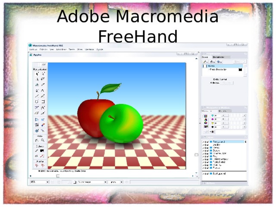Viewport: 276px width, 207px height.
Task: Choose the blue triangle Blend tool
Action: (37, 119)
